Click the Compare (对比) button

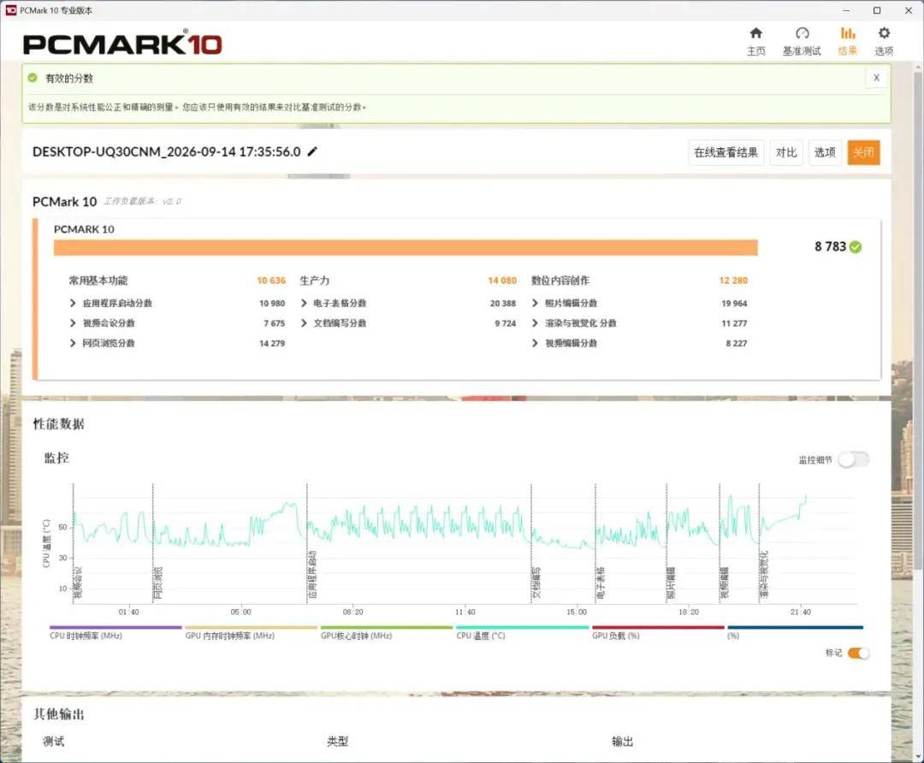pos(786,152)
